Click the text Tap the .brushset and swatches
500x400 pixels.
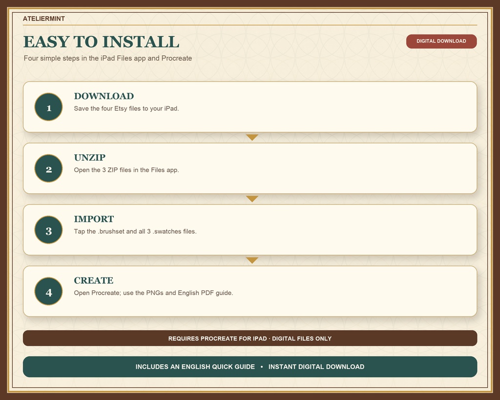click(135, 232)
